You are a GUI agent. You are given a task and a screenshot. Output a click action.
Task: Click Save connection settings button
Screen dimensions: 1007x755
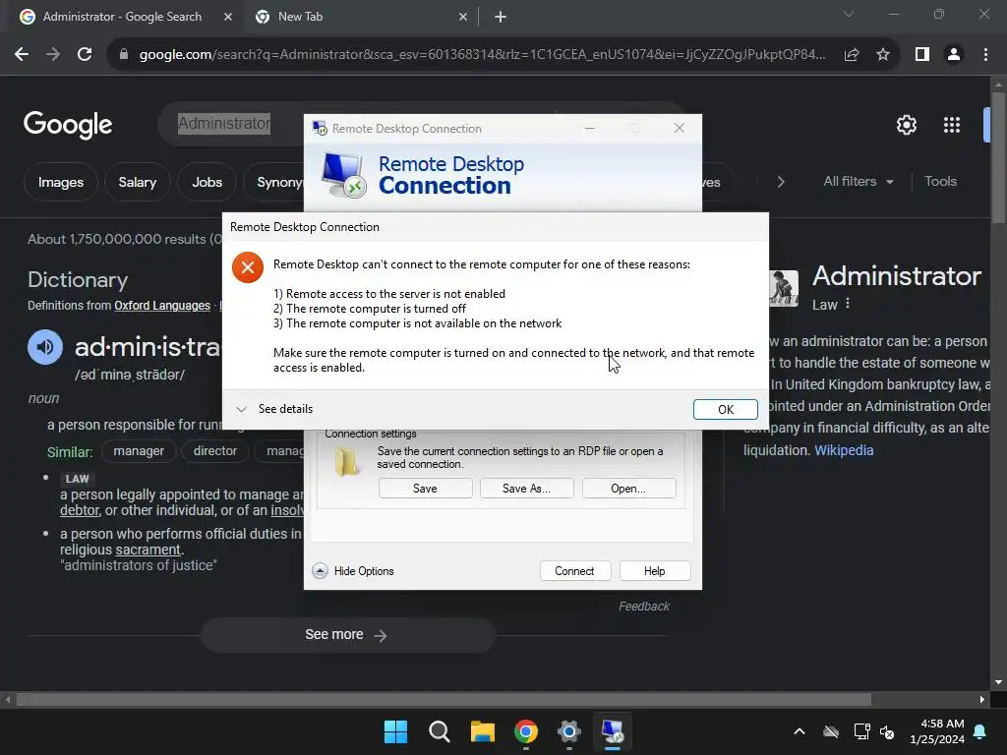click(x=425, y=489)
